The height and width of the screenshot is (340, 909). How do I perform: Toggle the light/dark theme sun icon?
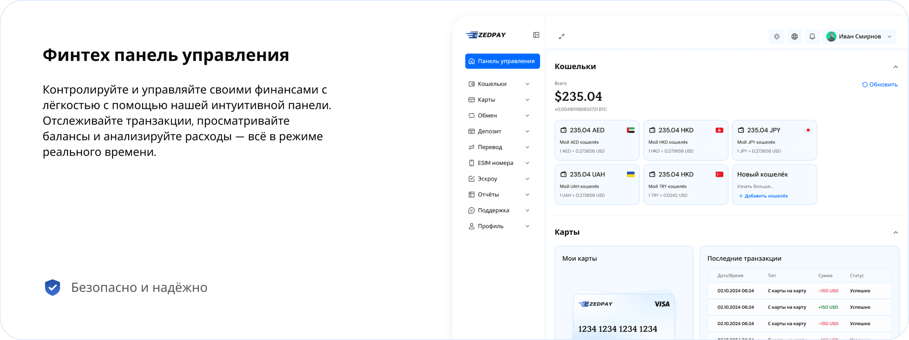tap(777, 36)
